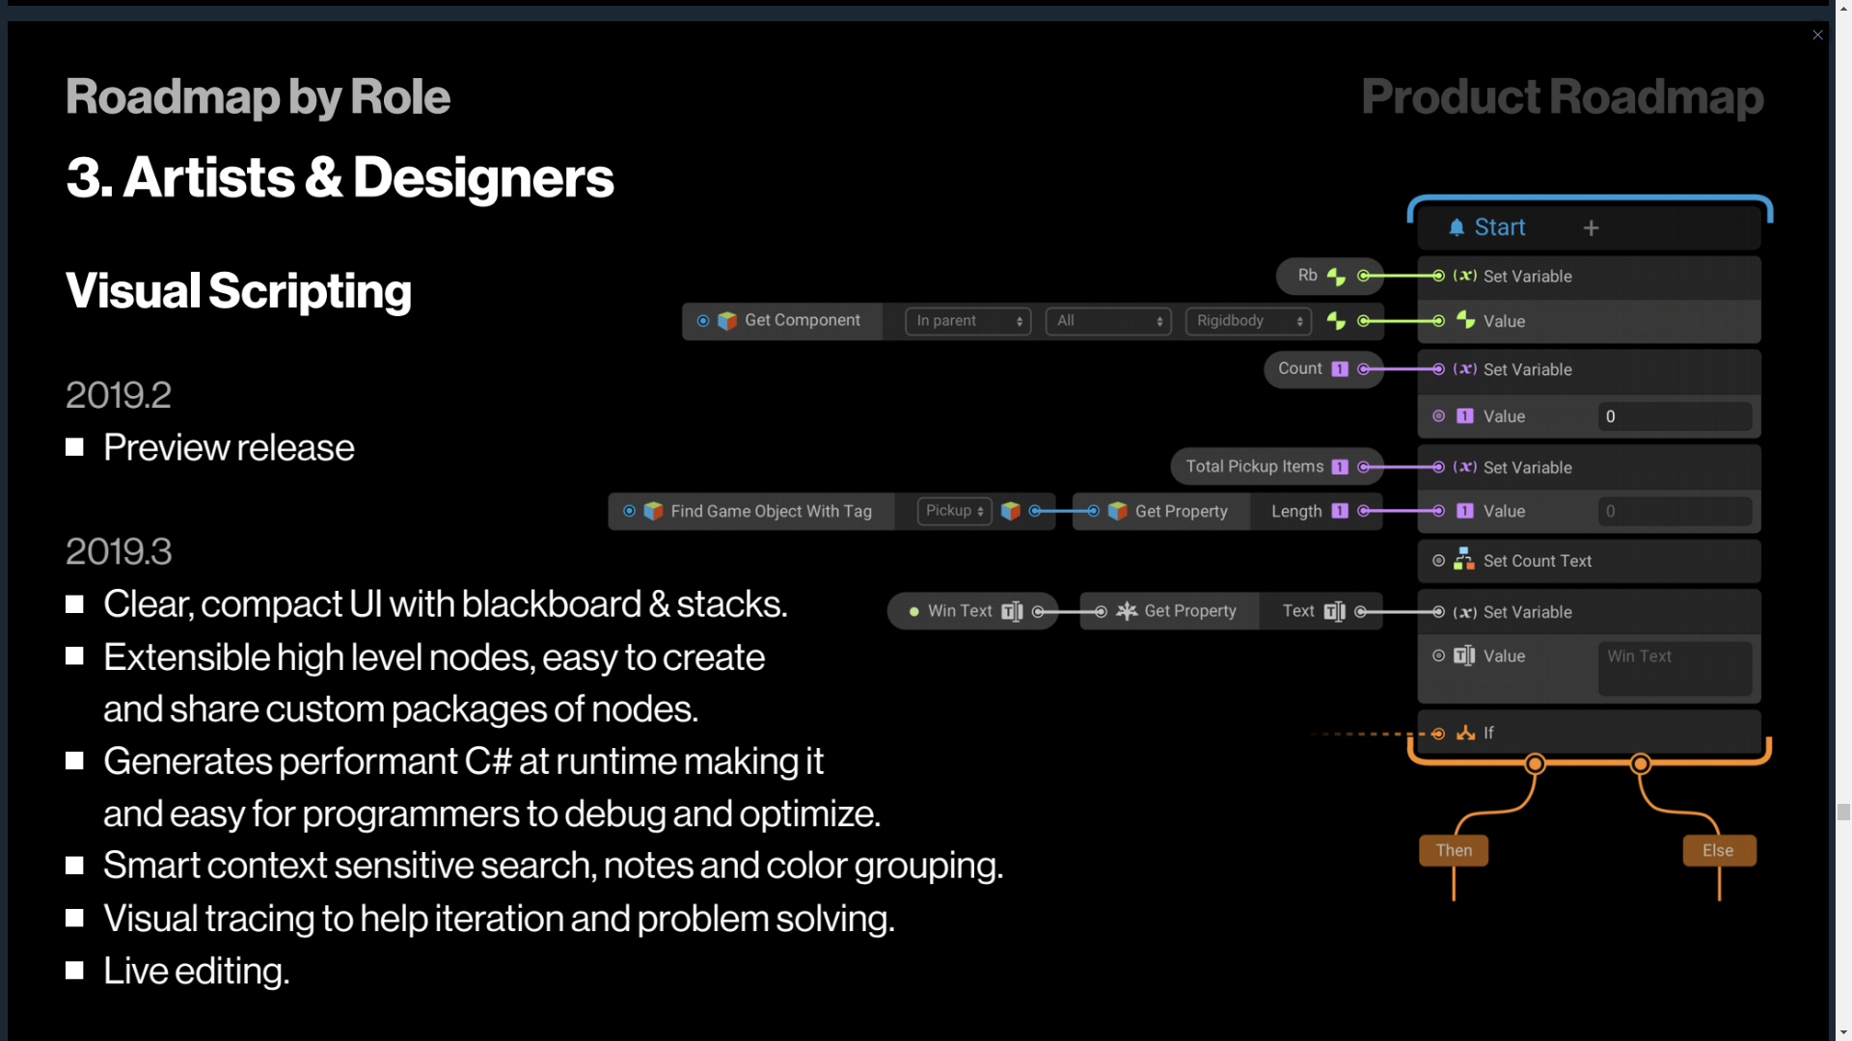The height and width of the screenshot is (1041, 1852).
Task: Click the Win Text string type icon
Action: (x=1011, y=611)
